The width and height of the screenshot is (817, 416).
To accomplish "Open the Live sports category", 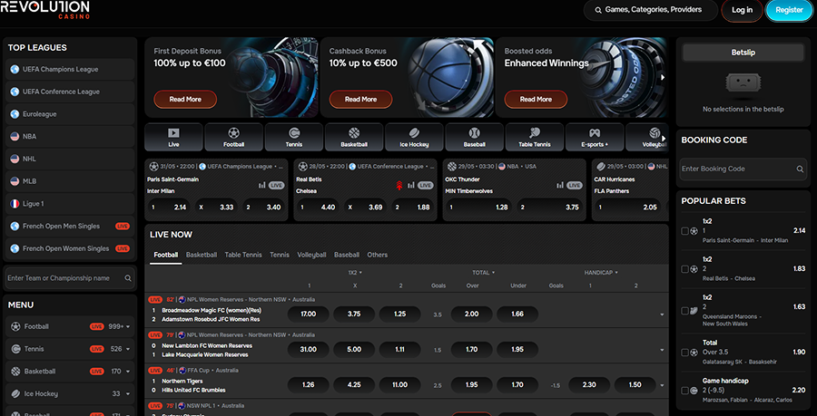I will 173,137.
